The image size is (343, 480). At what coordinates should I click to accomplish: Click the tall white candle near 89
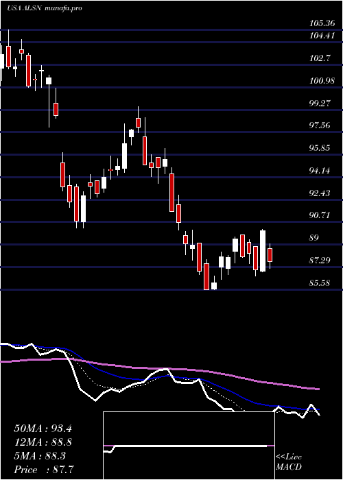[263, 251]
